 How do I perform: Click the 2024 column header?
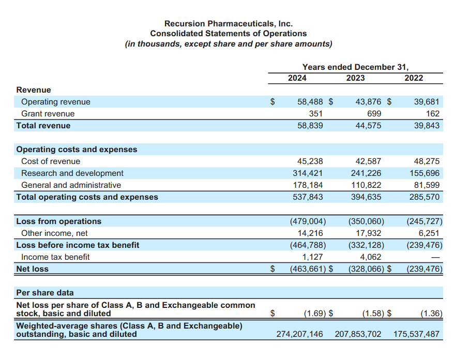click(297, 78)
